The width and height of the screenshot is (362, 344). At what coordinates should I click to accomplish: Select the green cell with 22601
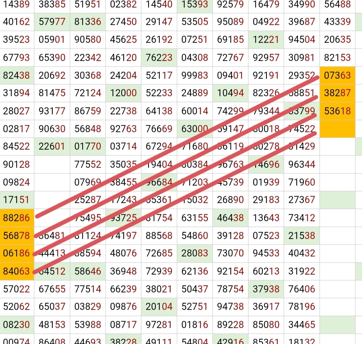pos(52,146)
